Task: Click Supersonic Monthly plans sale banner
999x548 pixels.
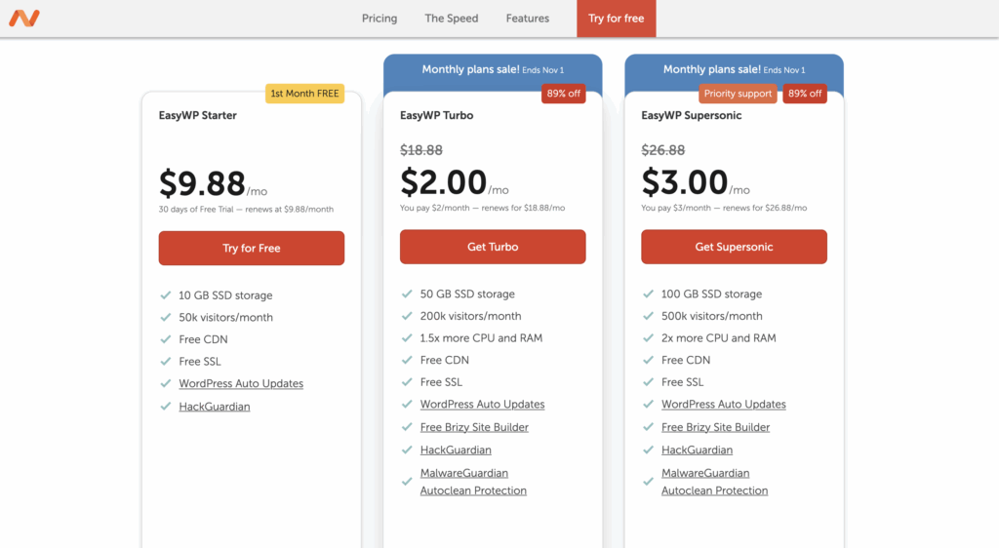Action: tap(734, 69)
